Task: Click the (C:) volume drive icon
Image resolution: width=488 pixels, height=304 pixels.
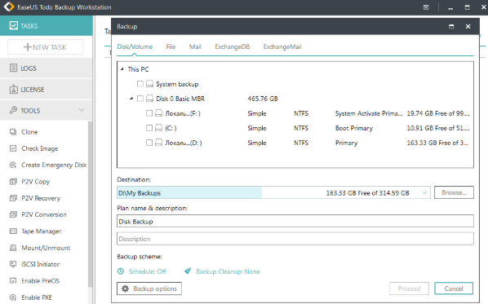Action: tap(159, 128)
